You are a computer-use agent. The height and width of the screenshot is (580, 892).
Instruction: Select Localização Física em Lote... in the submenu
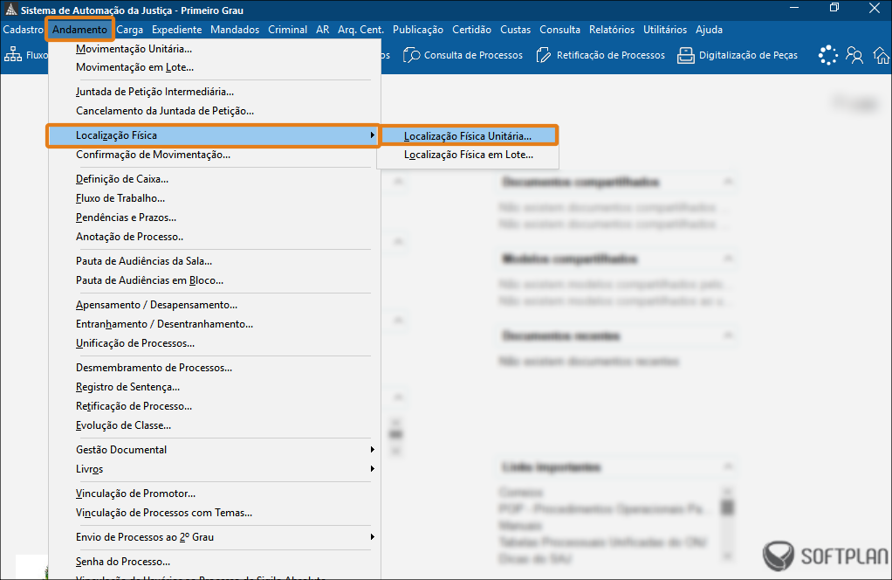[468, 155]
